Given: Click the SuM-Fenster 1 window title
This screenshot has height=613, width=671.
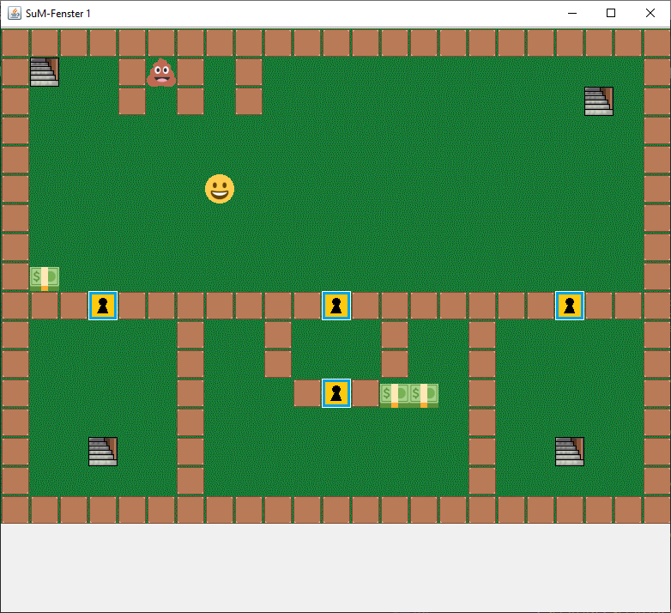Looking at the screenshot, I should [x=58, y=14].
